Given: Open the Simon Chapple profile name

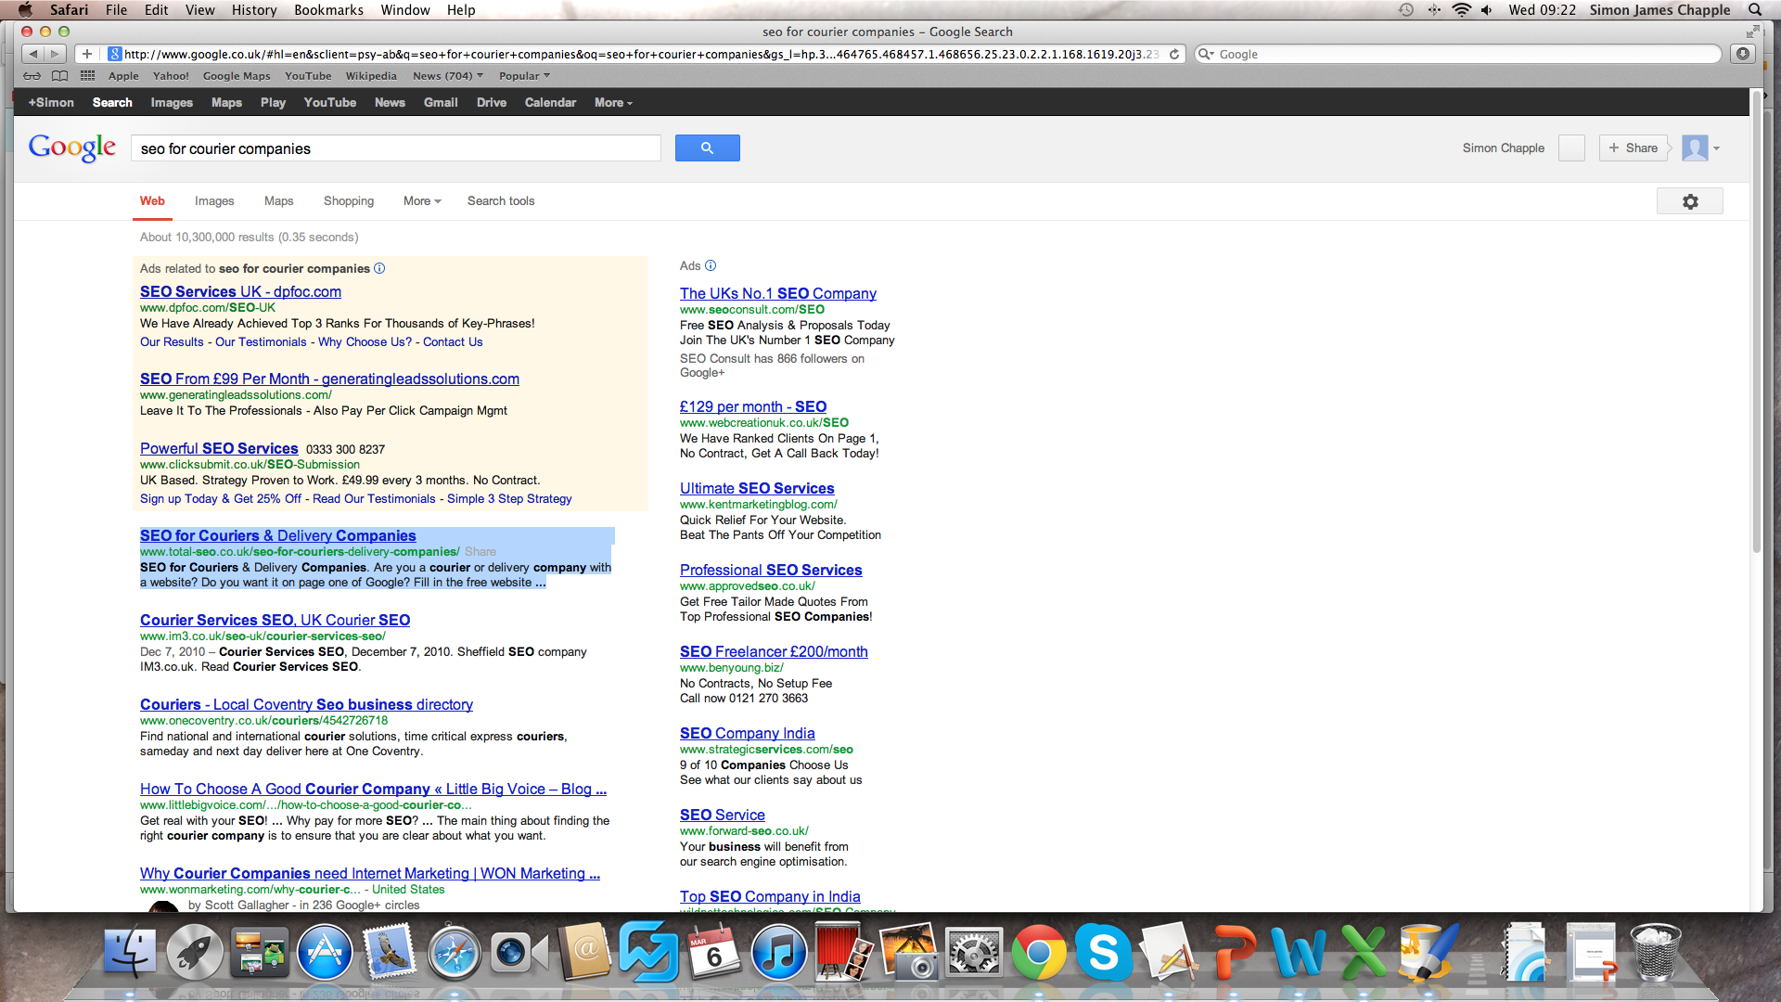Looking at the screenshot, I should click(x=1503, y=148).
